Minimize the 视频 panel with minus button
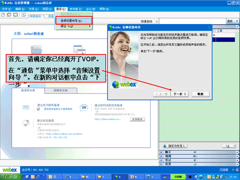Viewport: 240px width, 180px height. coord(237,156)
